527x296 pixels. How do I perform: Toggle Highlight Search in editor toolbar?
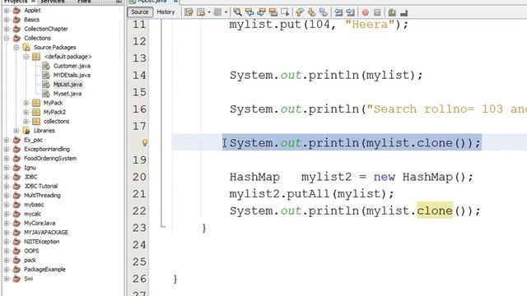coord(273,12)
